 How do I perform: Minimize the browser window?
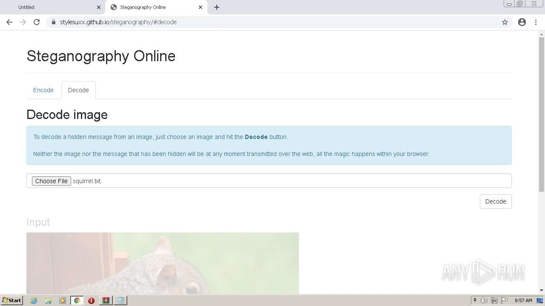click(509, 3)
